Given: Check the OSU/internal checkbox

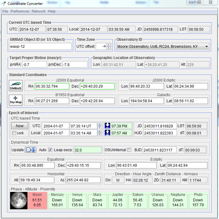Looking at the screenshot, I should tap(129, 150).
